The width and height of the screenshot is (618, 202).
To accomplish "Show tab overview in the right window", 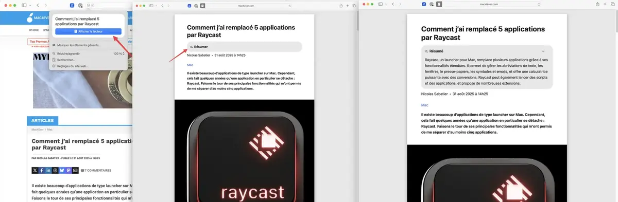I will 612,4.
